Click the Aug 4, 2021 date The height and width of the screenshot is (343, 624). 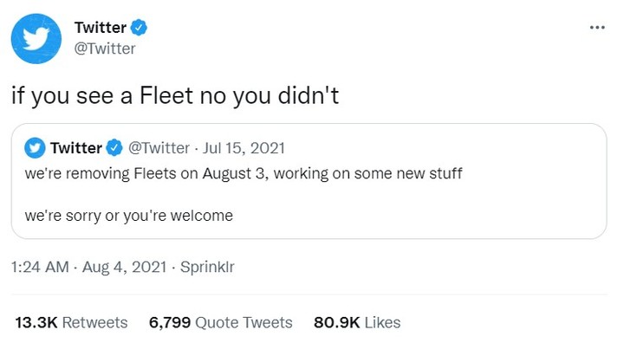(x=124, y=267)
